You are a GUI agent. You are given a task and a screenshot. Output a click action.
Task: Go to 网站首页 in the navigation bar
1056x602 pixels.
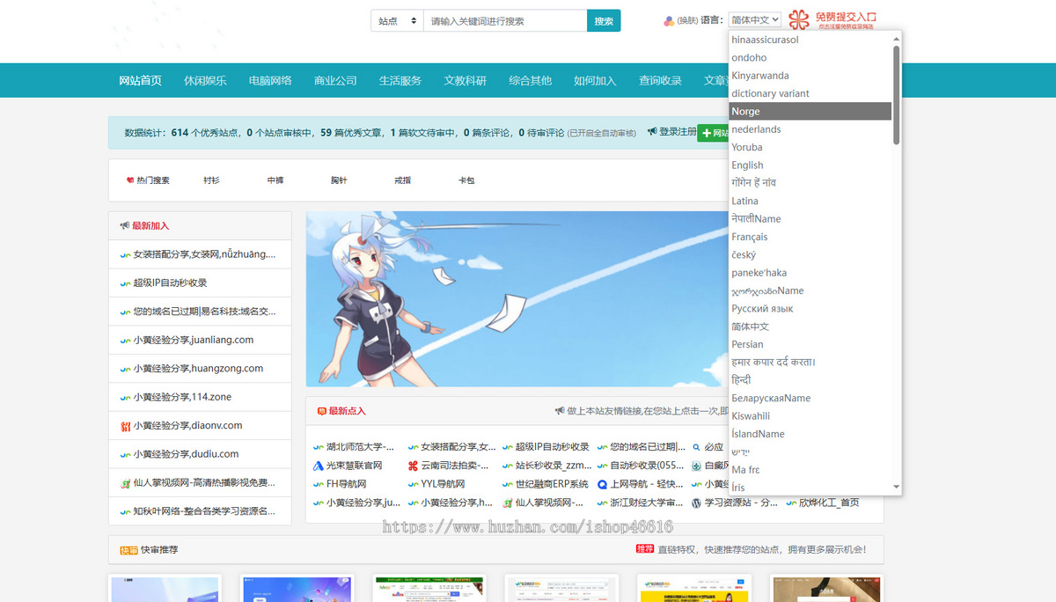click(x=141, y=80)
